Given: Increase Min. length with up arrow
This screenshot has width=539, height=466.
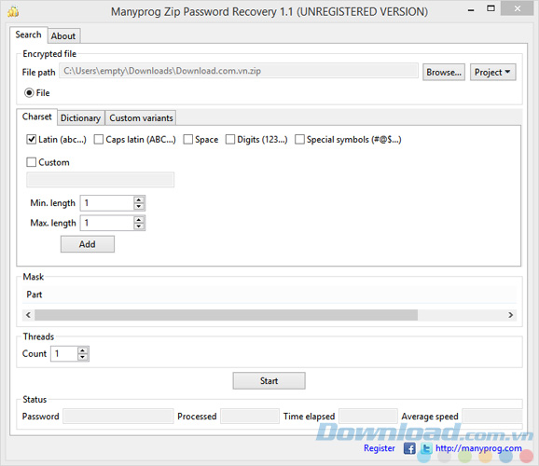Looking at the screenshot, I should pos(139,199).
